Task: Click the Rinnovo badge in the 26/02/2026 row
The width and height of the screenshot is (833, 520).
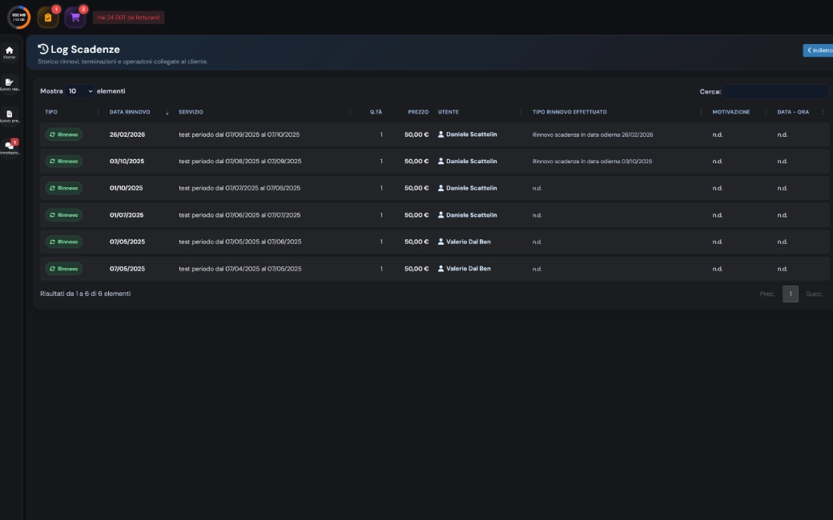Action: [64, 134]
